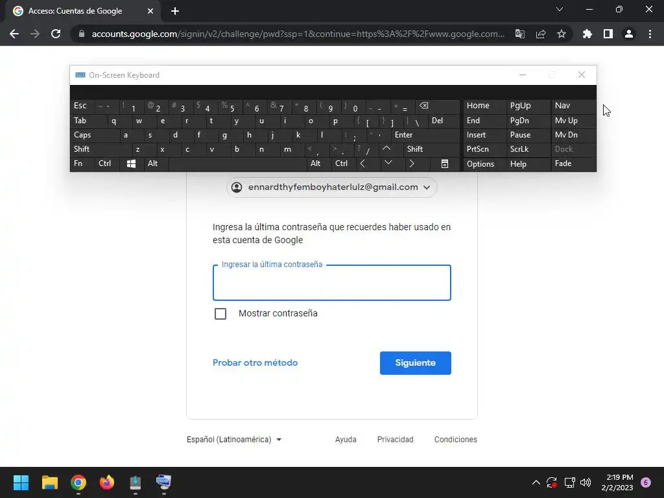This screenshot has width=664, height=498.
Task: Toggle the Chrome side panel icon
Action: click(608, 34)
